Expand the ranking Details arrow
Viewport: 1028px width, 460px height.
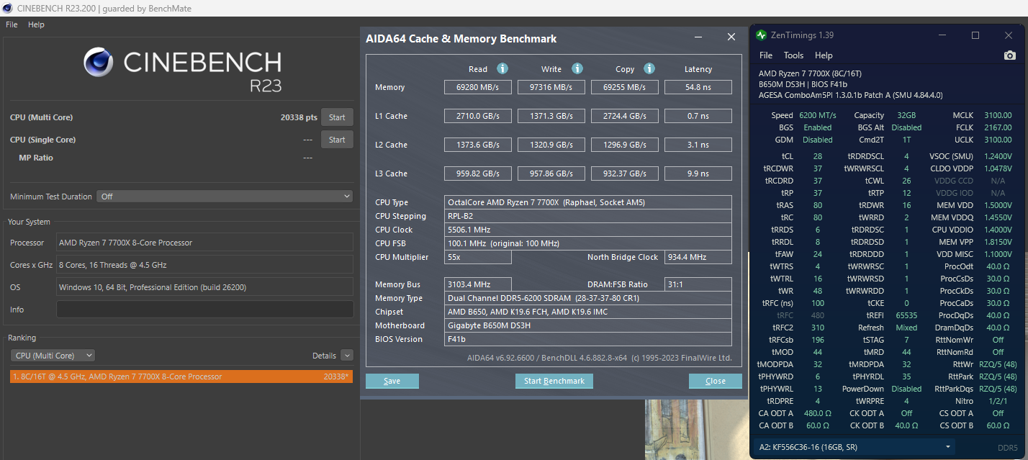[347, 355]
